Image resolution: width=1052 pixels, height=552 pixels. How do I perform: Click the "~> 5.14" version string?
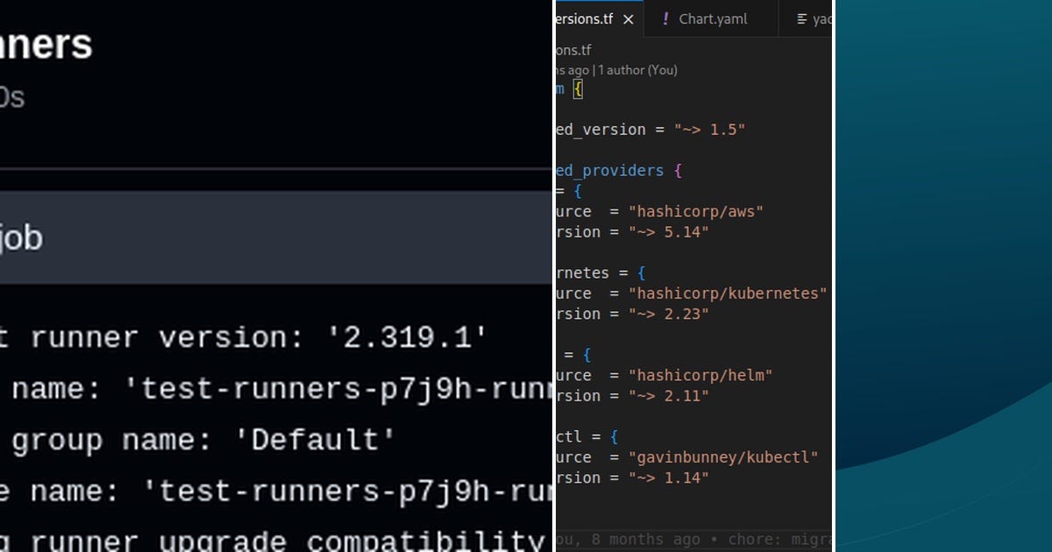click(x=668, y=232)
